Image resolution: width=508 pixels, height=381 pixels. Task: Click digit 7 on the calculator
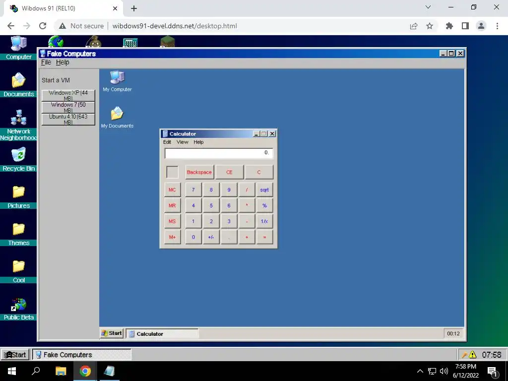tap(193, 190)
